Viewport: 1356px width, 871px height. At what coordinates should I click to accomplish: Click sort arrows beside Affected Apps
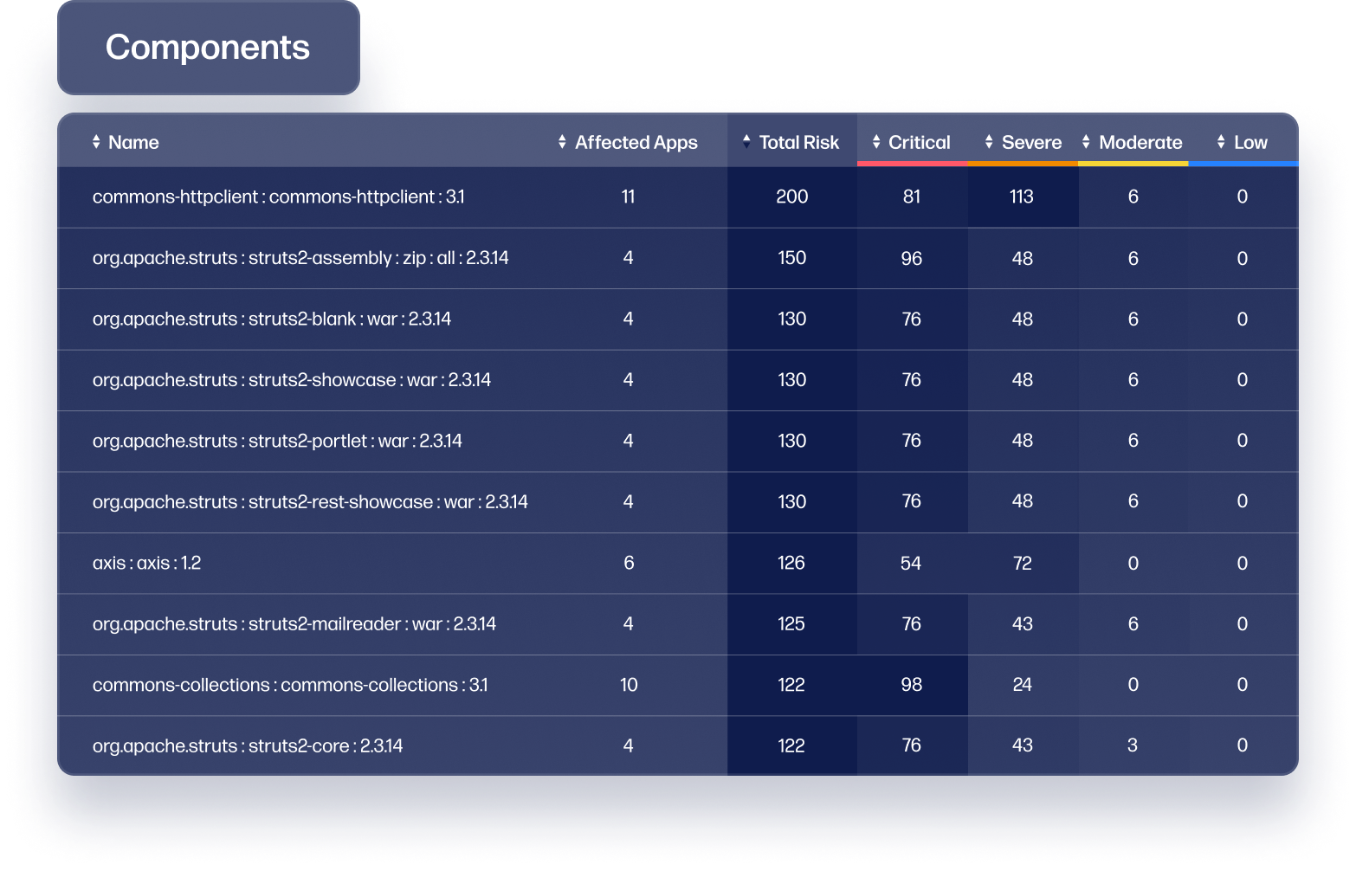click(x=562, y=142)
